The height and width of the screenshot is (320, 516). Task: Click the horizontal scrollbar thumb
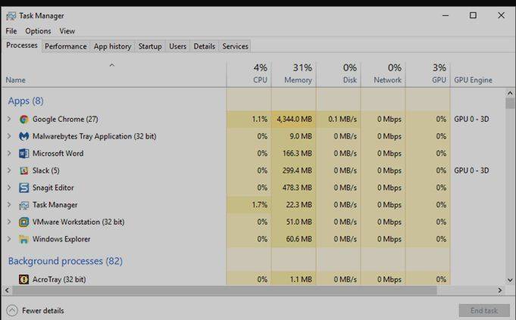tap(224, 290)
